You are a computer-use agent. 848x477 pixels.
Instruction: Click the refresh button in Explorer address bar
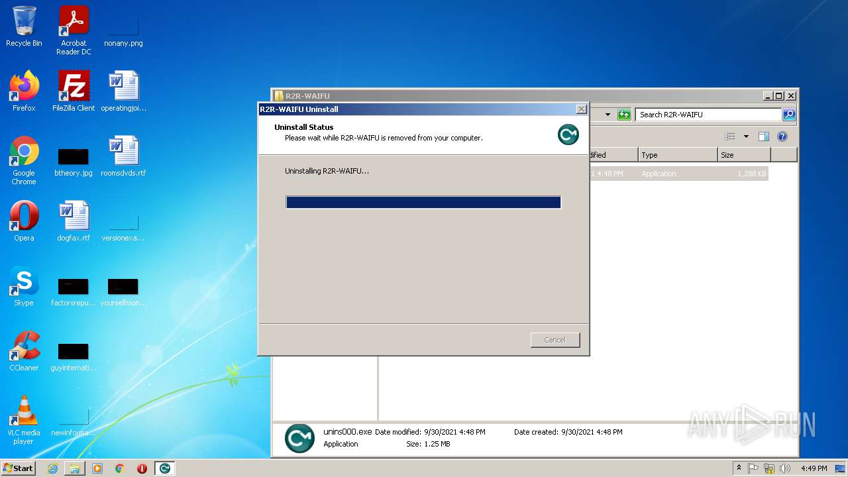pyautogui.click(x=624, y=115)
